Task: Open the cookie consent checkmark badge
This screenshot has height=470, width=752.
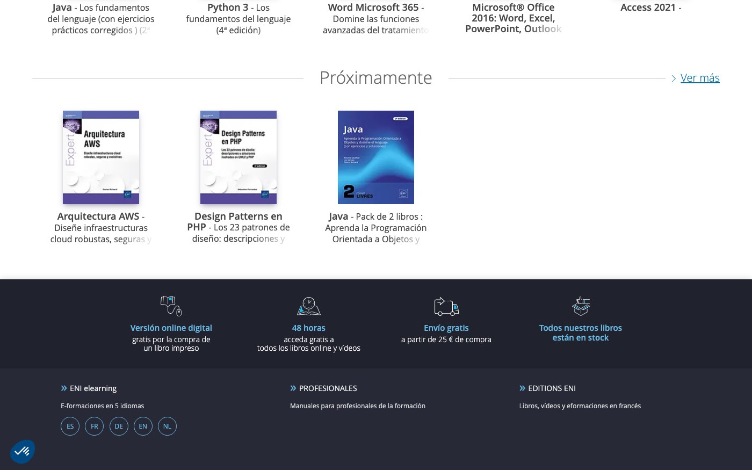Action: (x=23, y=452)
